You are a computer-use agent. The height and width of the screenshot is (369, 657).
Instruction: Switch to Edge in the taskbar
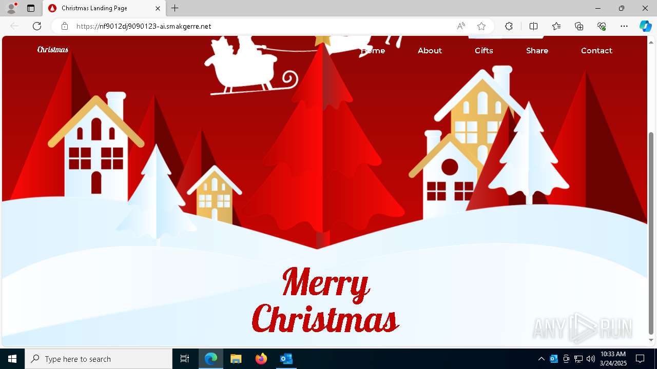(x=211, y=359)
